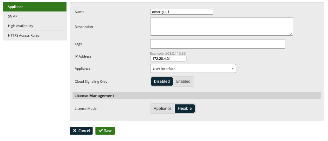Set Cloud Signaling Only to Disabled
Viewport: 328px width, 141px height.
(162, 81)
